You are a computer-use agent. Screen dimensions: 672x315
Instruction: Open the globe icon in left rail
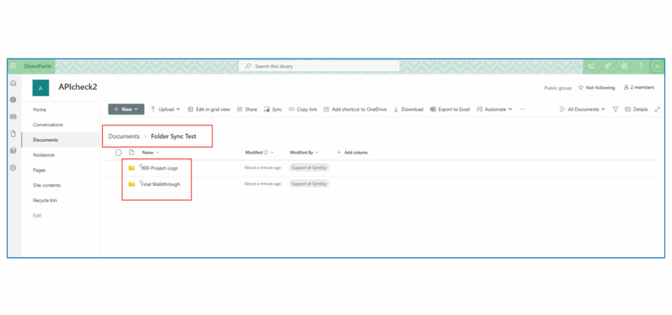tap(13, 100)
